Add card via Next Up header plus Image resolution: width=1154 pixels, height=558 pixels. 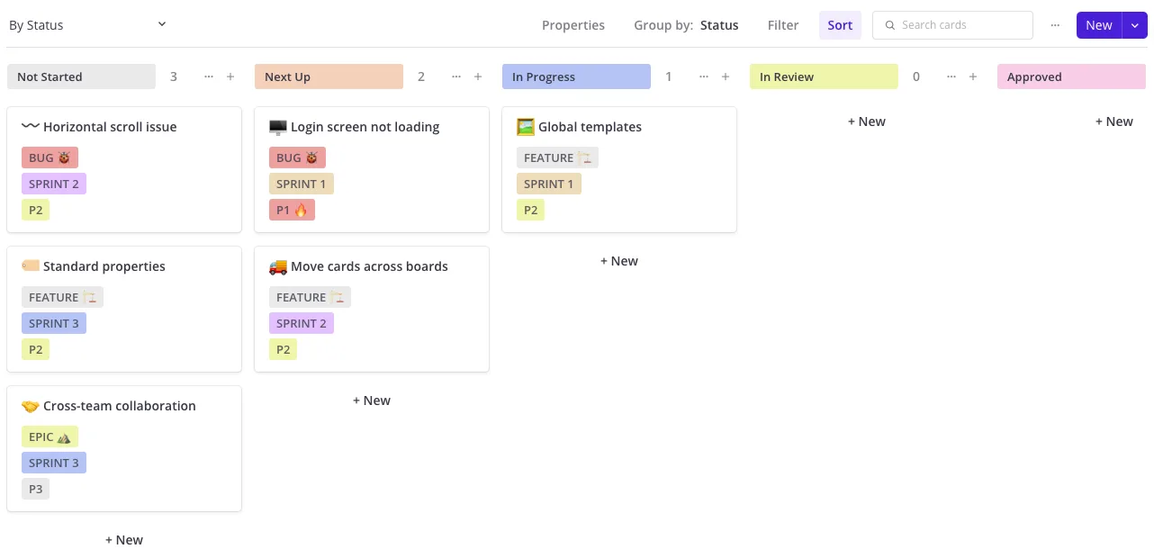tap(478, 76)
